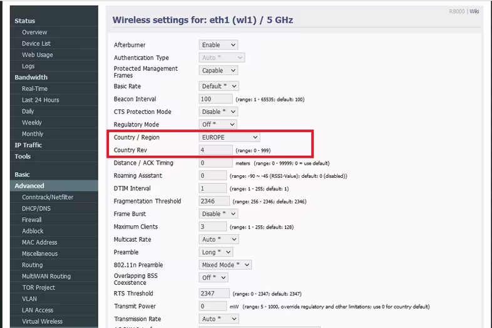492x328 pixels.
Task: Open the MAC Address page
Action: point(39,242)
